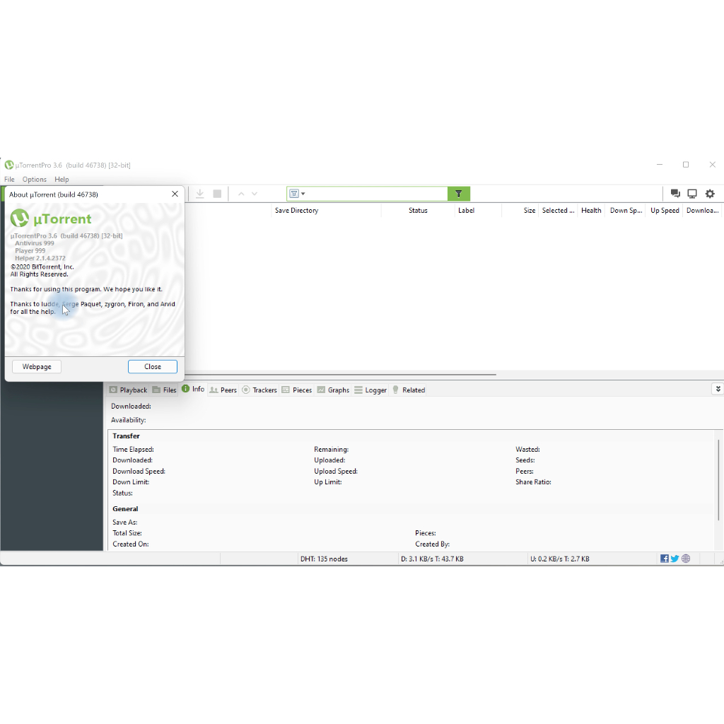Switch to the Trackers tab
This screenshot has width=724, height=724.
click(x=259, y=390)
